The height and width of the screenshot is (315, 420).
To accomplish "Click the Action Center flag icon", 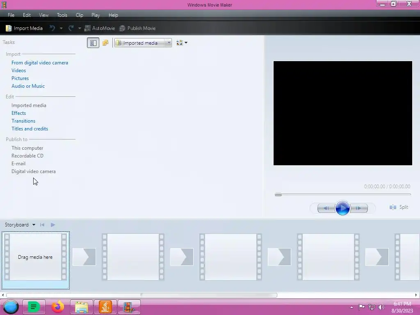I will coord(361,307).
